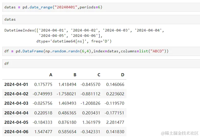
Task: Click column header A
Action: coord(51,75)
